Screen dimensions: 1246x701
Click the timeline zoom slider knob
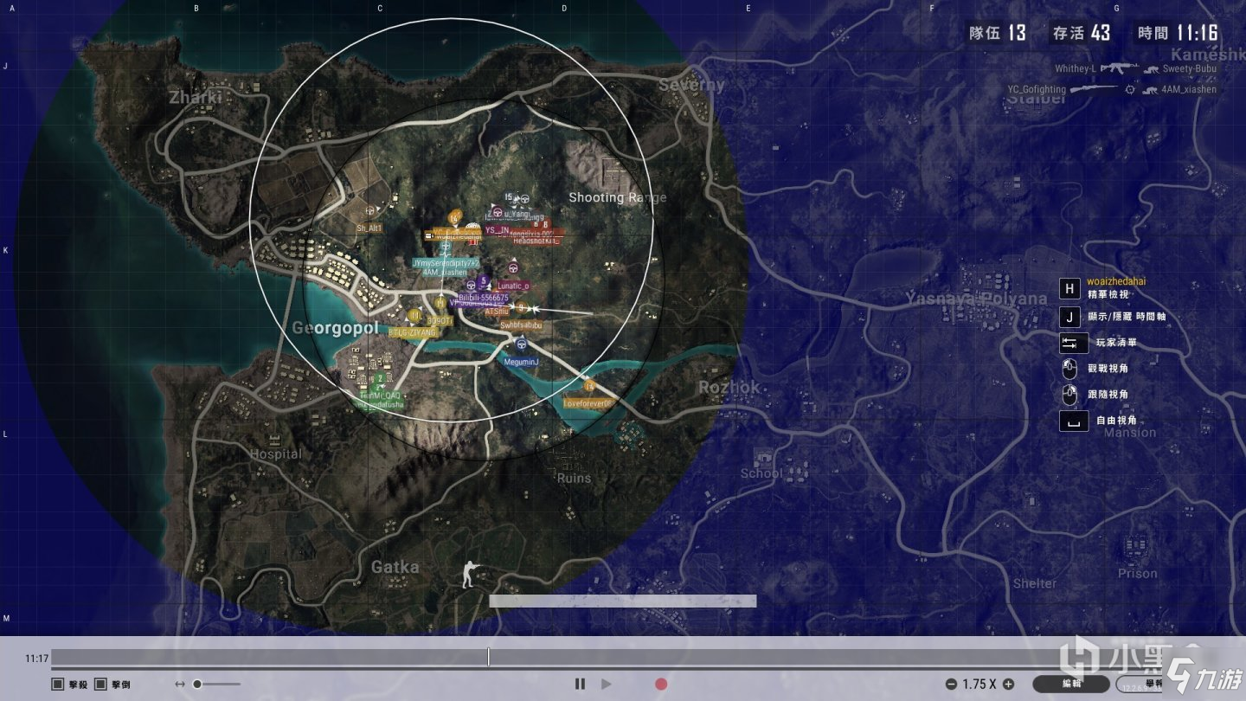197,684
